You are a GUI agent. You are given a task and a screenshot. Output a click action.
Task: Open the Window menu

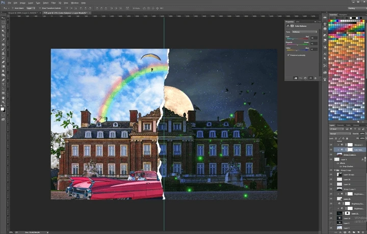coord(74,3)
